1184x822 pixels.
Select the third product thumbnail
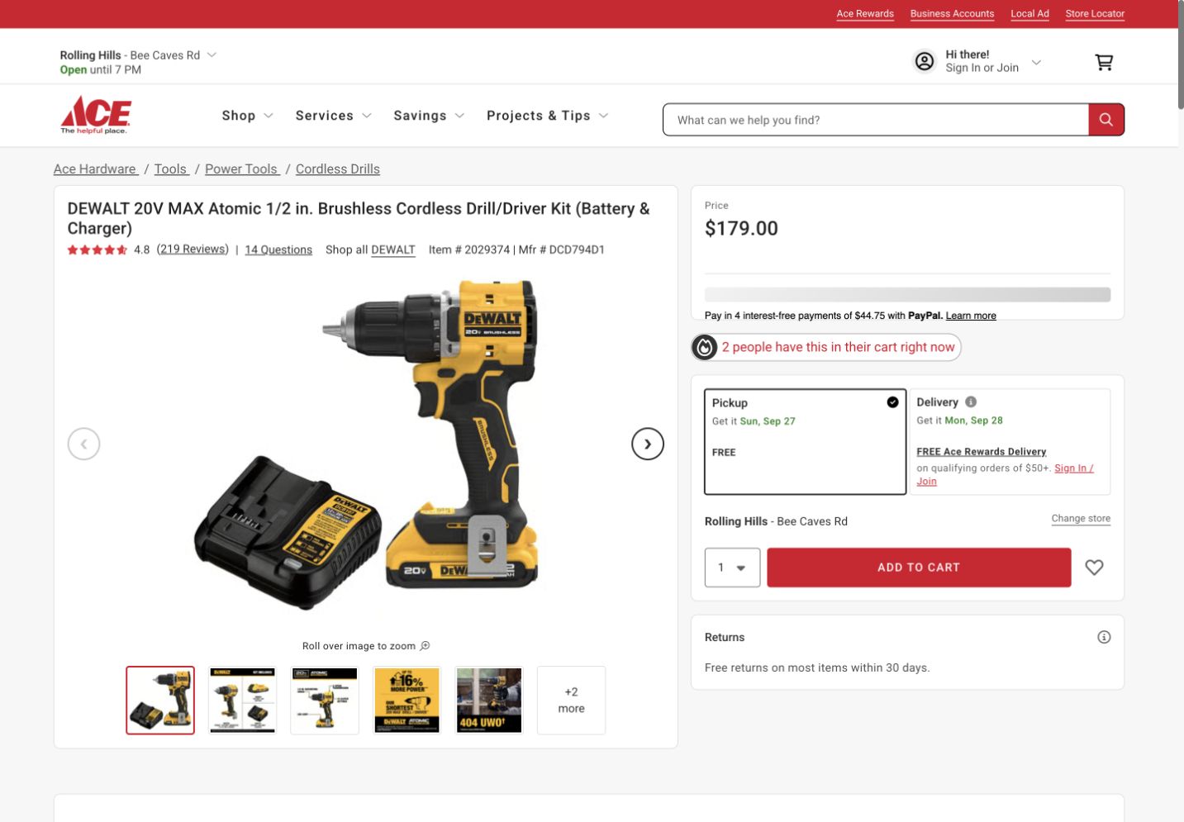[325, 701]
